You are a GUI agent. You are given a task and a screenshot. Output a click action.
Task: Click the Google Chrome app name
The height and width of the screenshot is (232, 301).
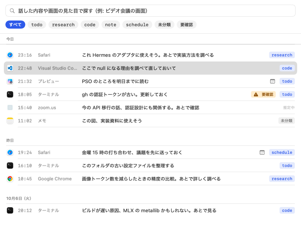(55, 179)
